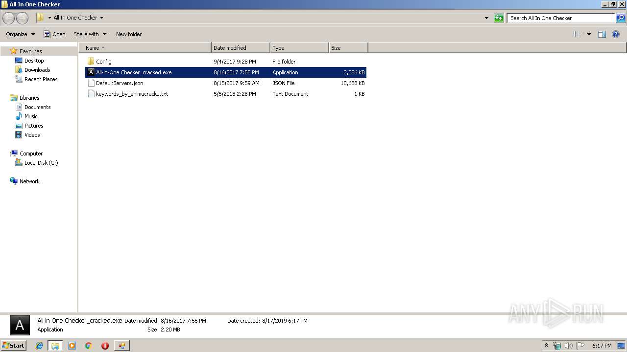Click the Search All In One Checker field
Viewport: 627px width, 352px height.
(x=561, y=18)
